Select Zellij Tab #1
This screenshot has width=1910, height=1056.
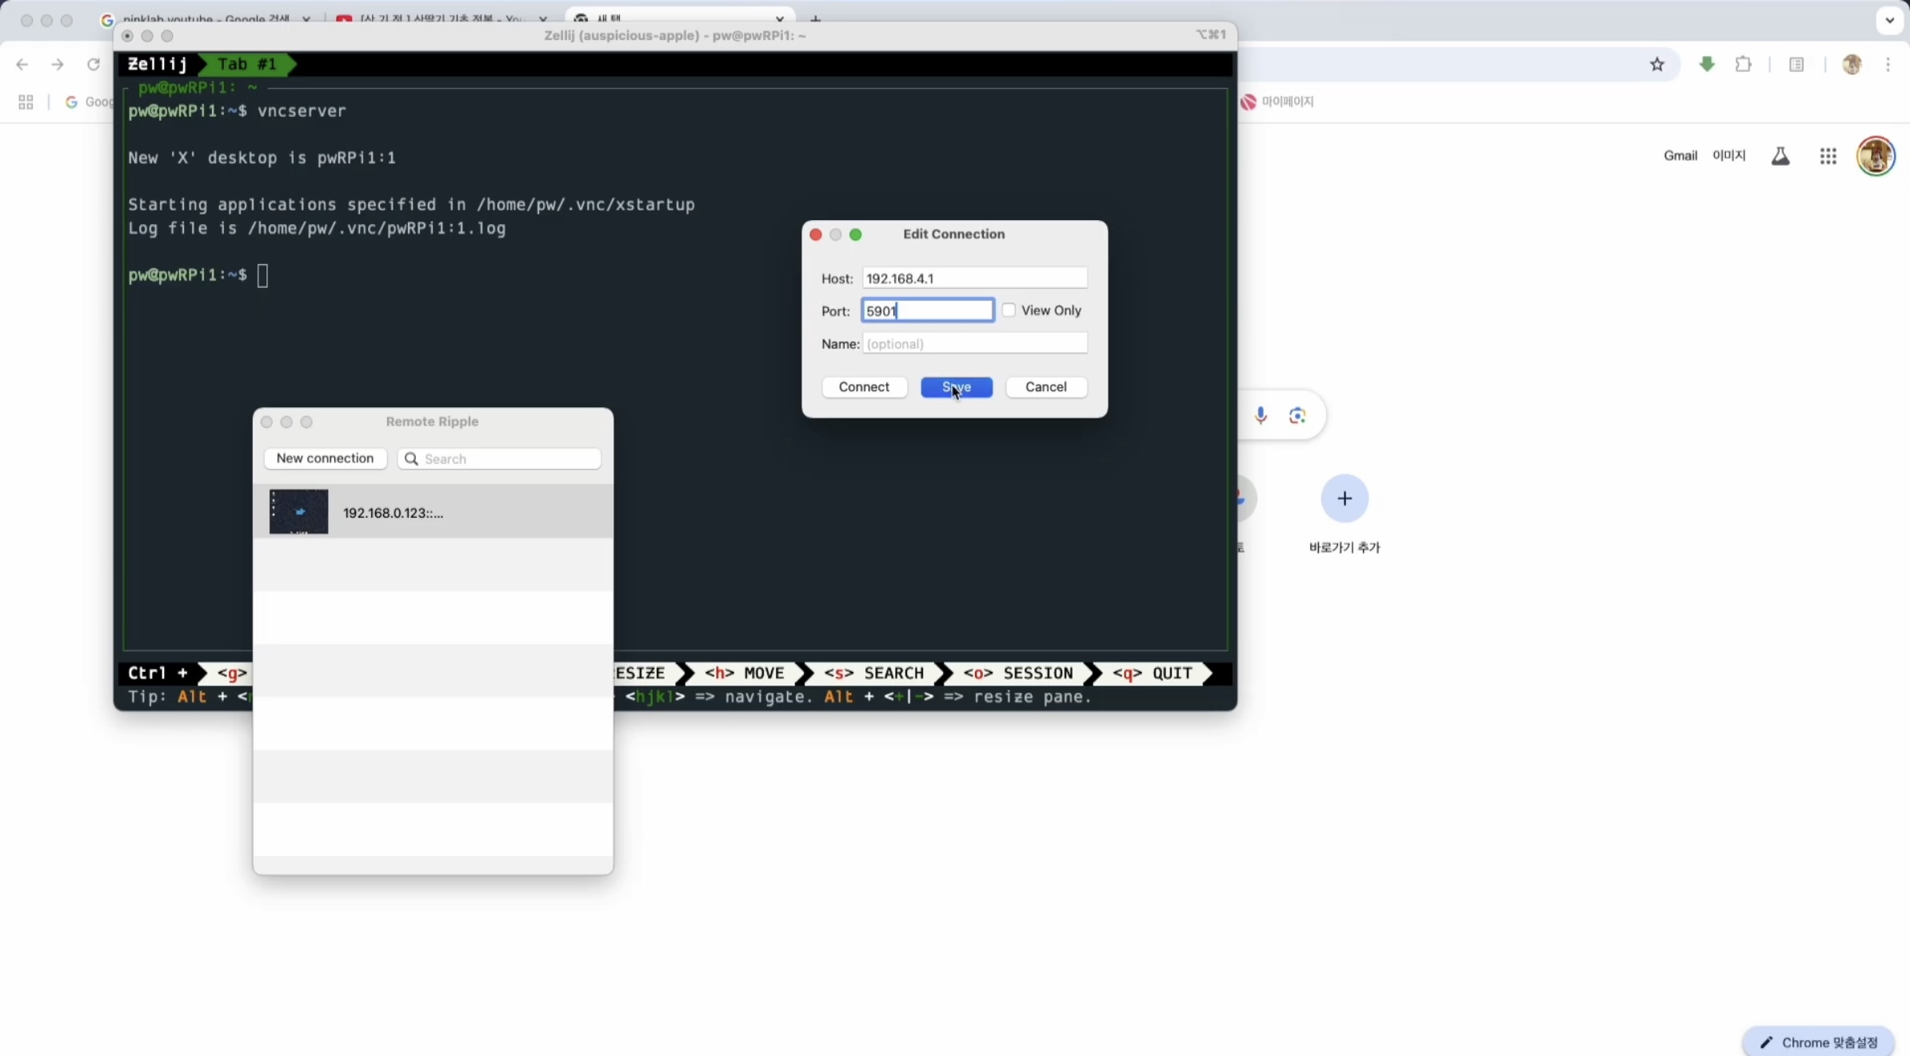pyautogui.click(x=246, y=64)
